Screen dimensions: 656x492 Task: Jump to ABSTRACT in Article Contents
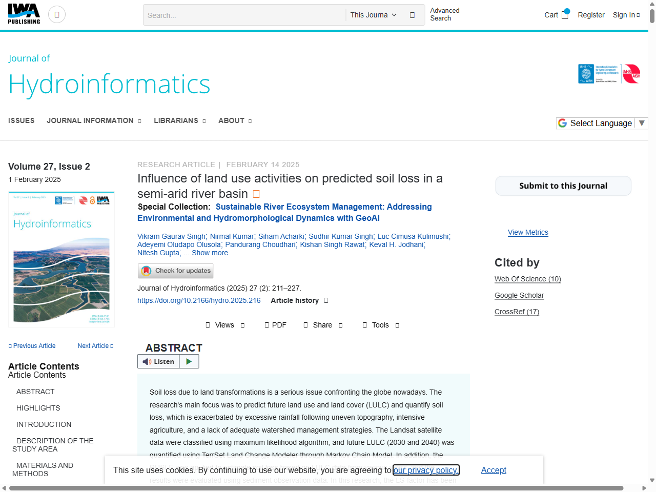(35, 392)
